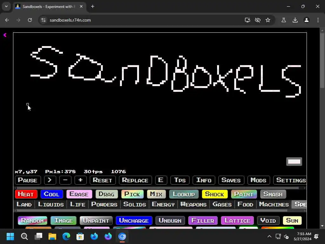325x244 pixels.
Task: Select the Unpaint element
Action: (96, 220)
